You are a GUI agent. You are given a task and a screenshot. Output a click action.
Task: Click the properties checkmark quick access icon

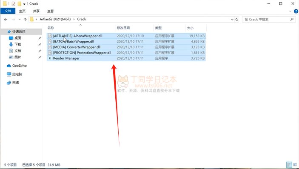pyautogui.click(x=13, y=4)
